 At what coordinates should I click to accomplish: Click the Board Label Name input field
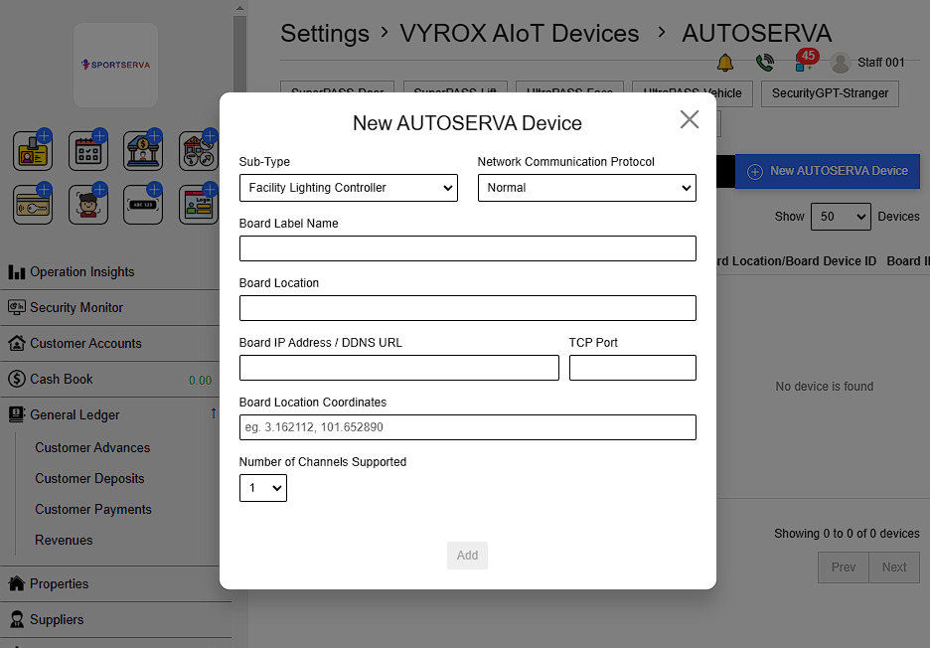pyautogui.click(x=467, y=248)
